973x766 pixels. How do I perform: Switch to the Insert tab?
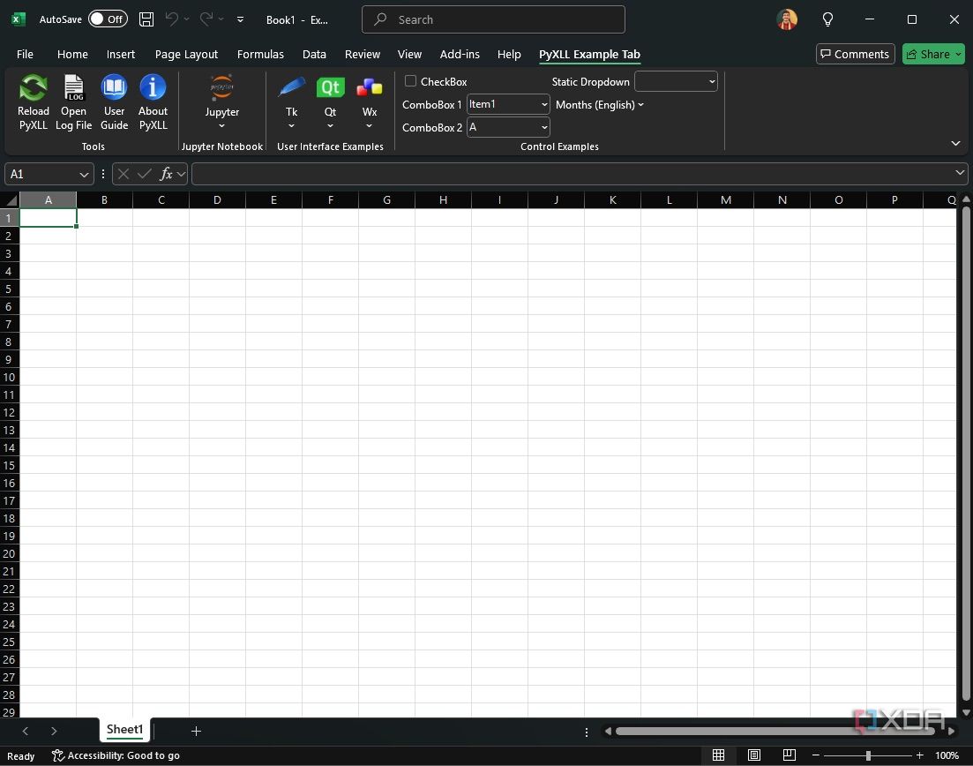pos(120,55)
